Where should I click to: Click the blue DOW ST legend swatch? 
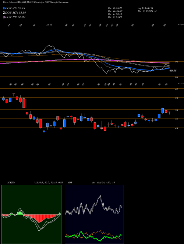click(x=4, y=8)
